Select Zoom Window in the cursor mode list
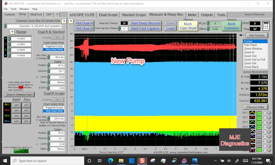This screenshot has width=275, height=165. [x=253, y=49]
